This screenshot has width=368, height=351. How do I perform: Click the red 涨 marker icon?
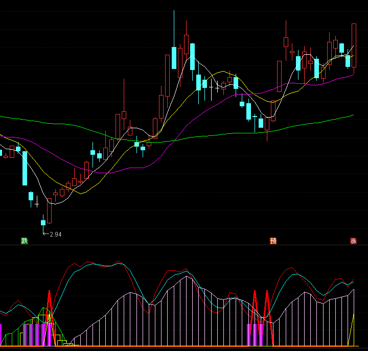pos(353,241)
